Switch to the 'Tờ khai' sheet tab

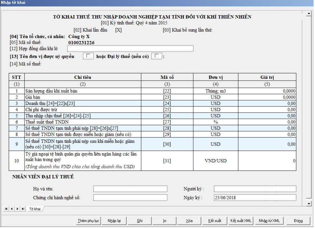click(x=35, y=209)
